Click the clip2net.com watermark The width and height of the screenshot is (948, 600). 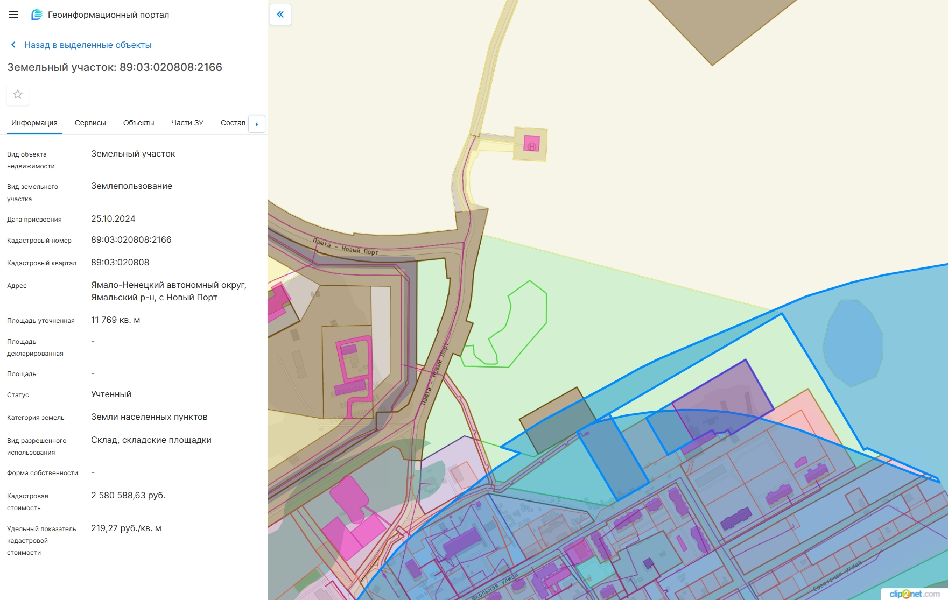914,594
